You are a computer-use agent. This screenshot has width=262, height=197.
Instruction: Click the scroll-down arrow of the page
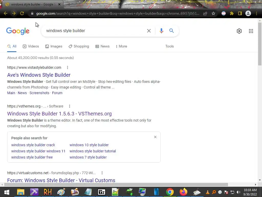click(x=260, y=180)
